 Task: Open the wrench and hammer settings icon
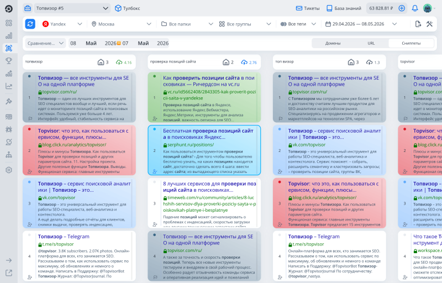click(x=429, y=24)
